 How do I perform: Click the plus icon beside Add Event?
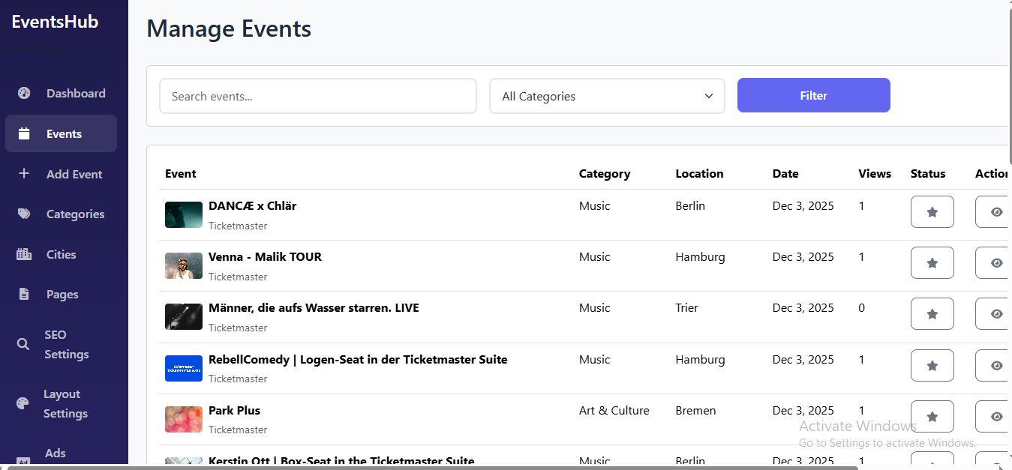(24, 174)
